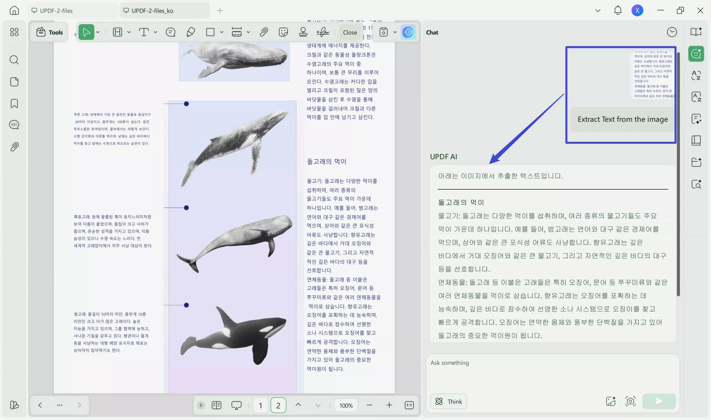Viewport: 711px width, 420px height.
Task: Select the AI chat mode icon
Action: point(696,54)
